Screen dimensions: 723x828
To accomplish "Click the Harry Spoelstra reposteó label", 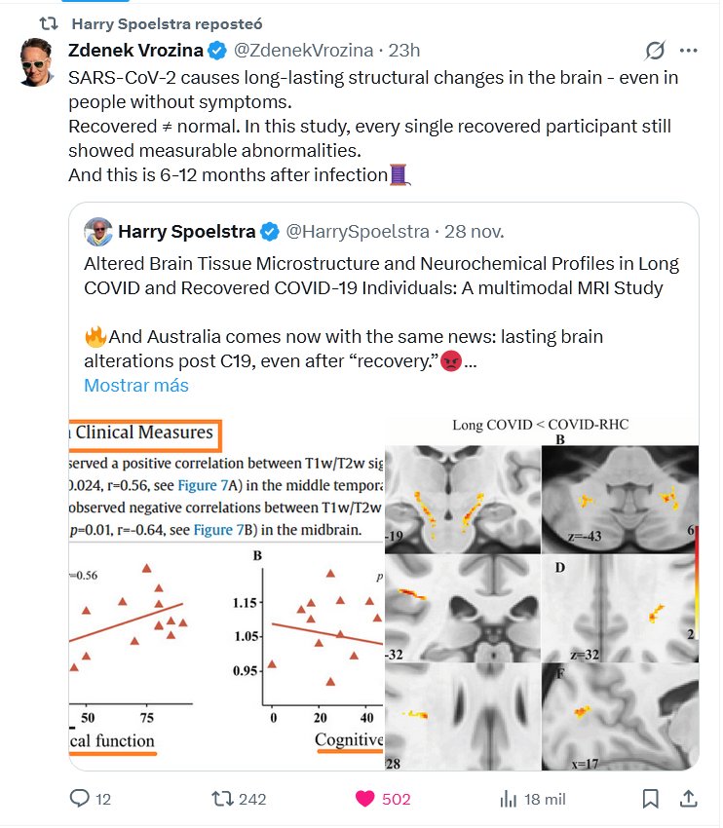I will (x=167, y=22).
